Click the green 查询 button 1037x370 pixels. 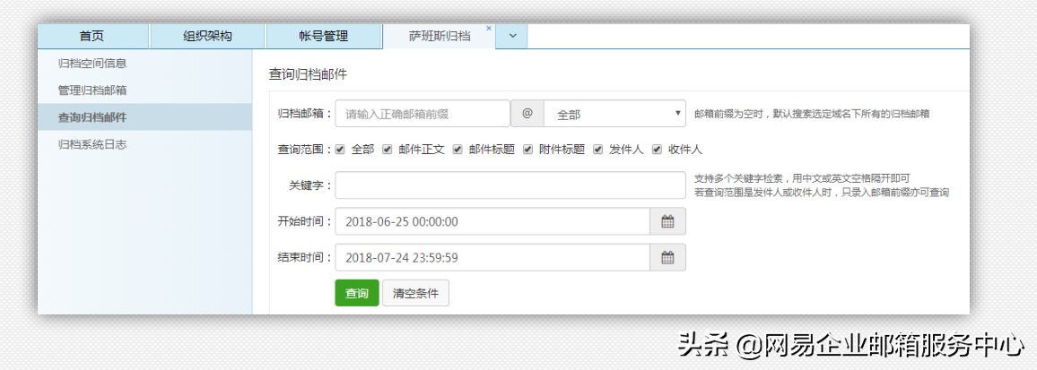click(357, 293)
